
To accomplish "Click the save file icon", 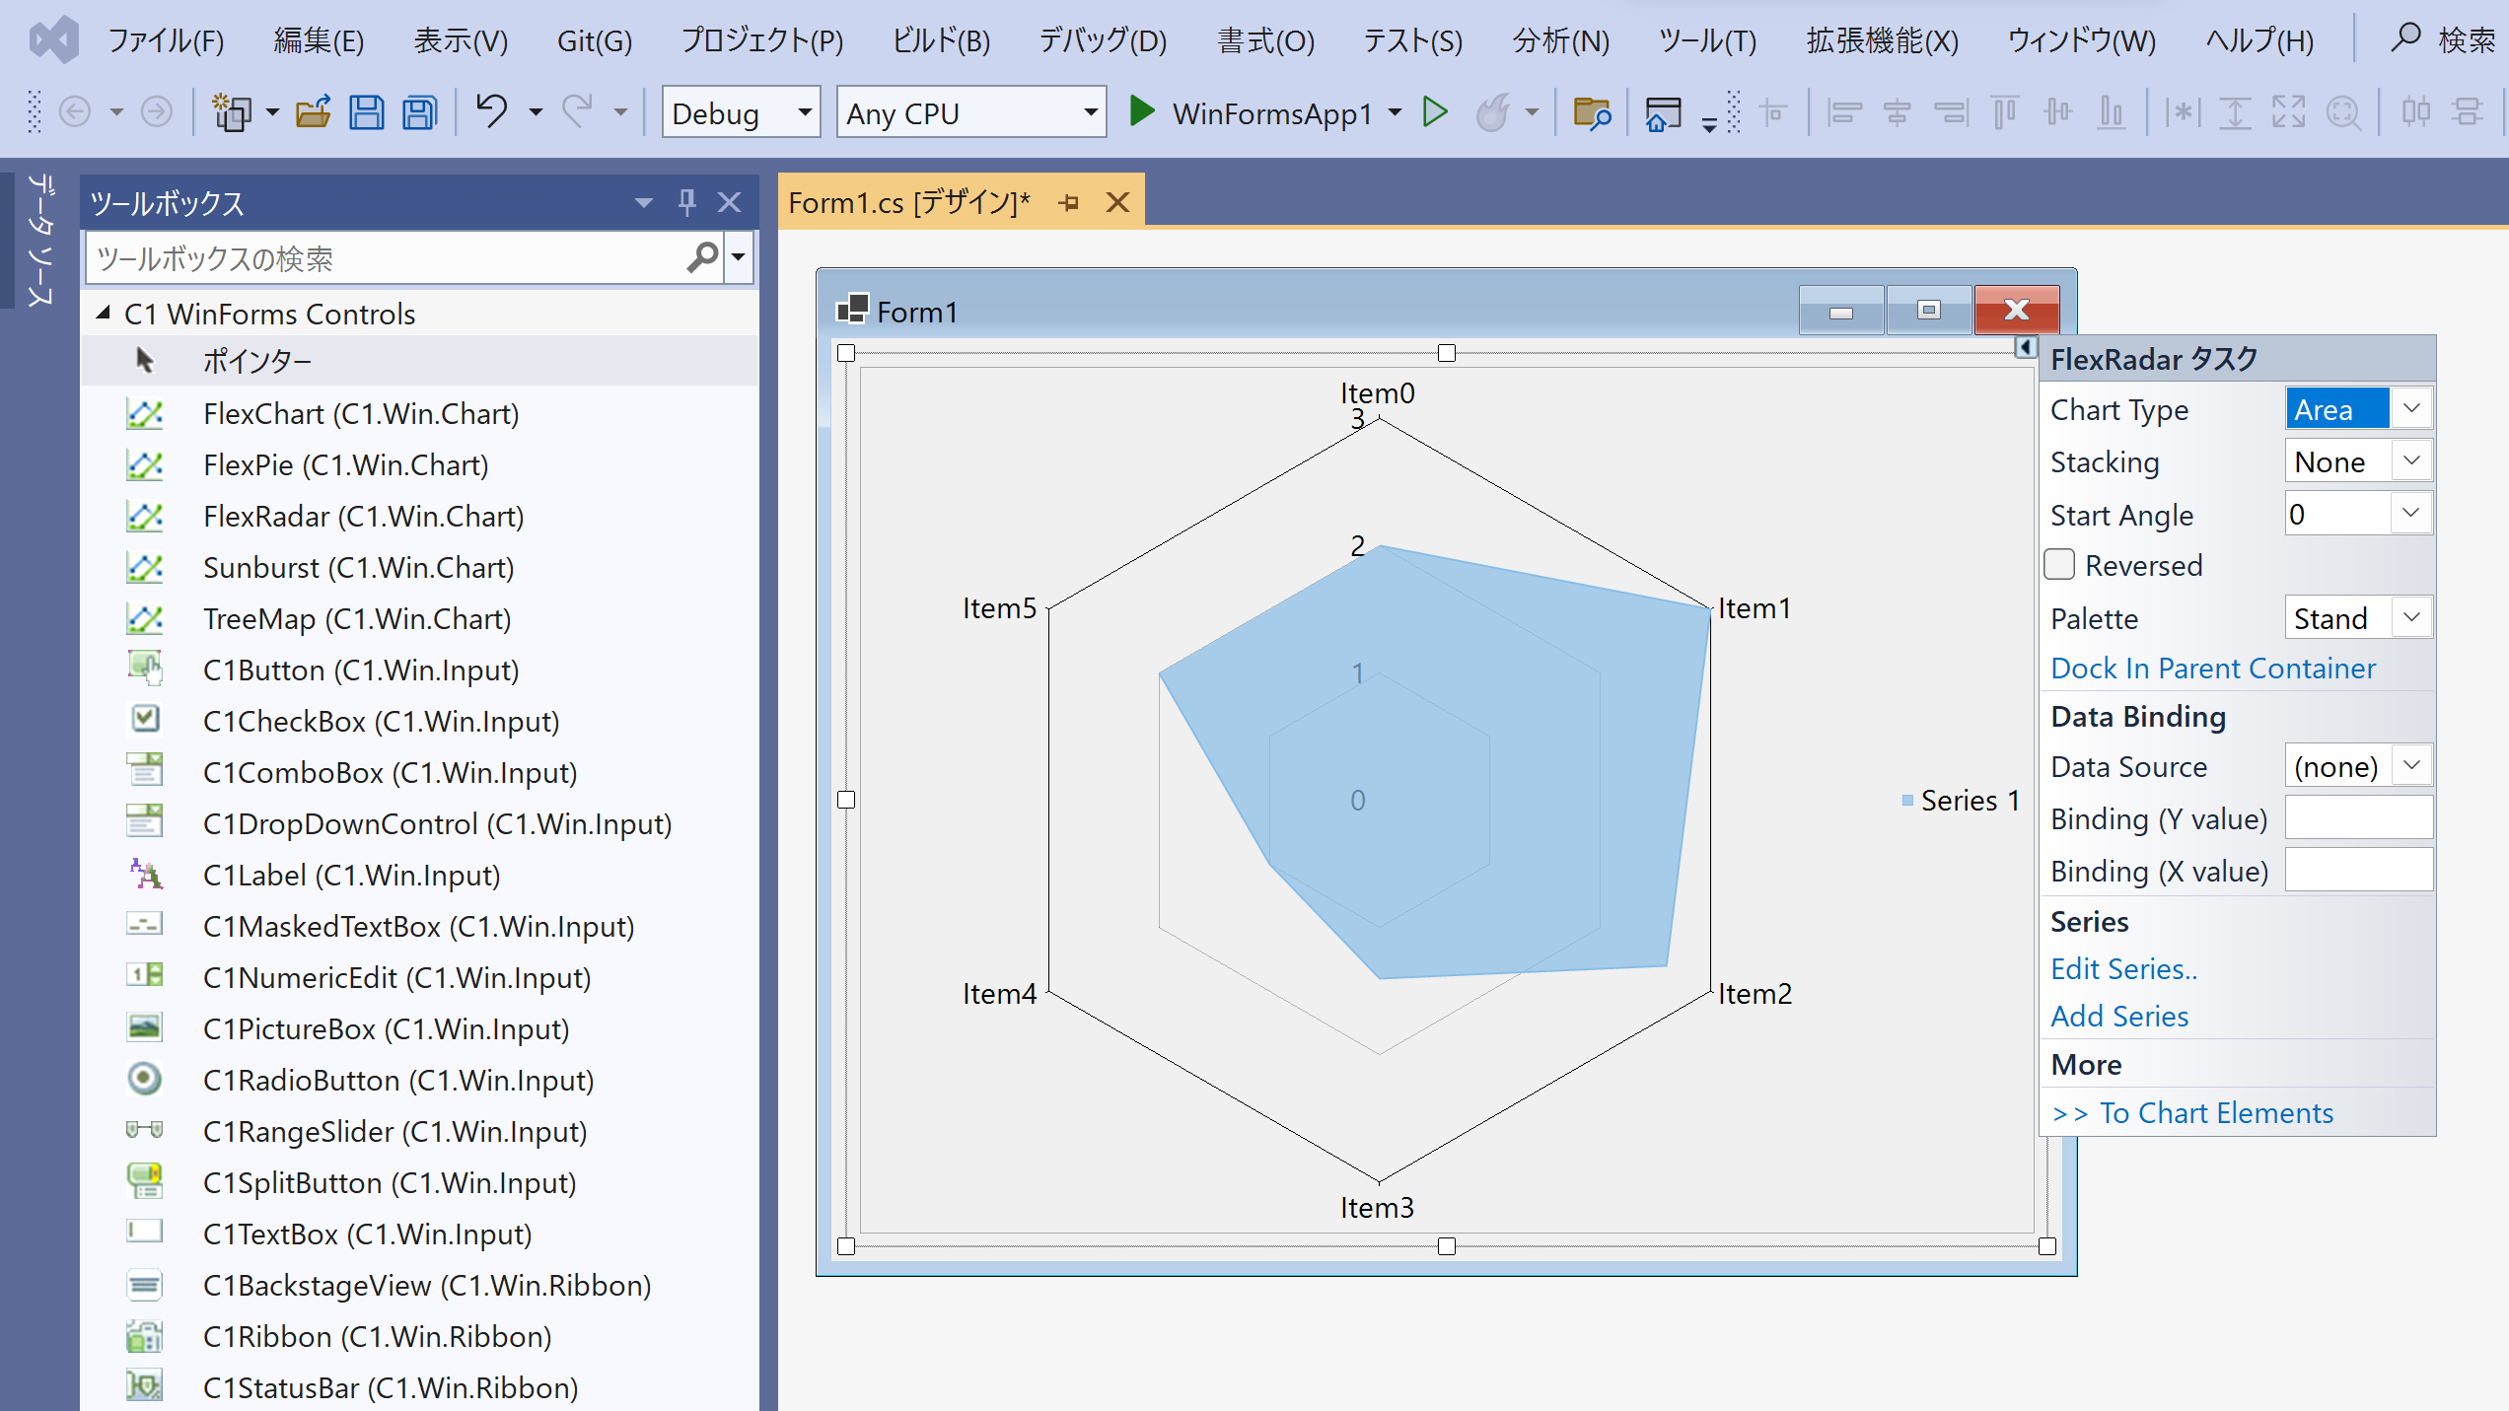I will pos(367,112).
